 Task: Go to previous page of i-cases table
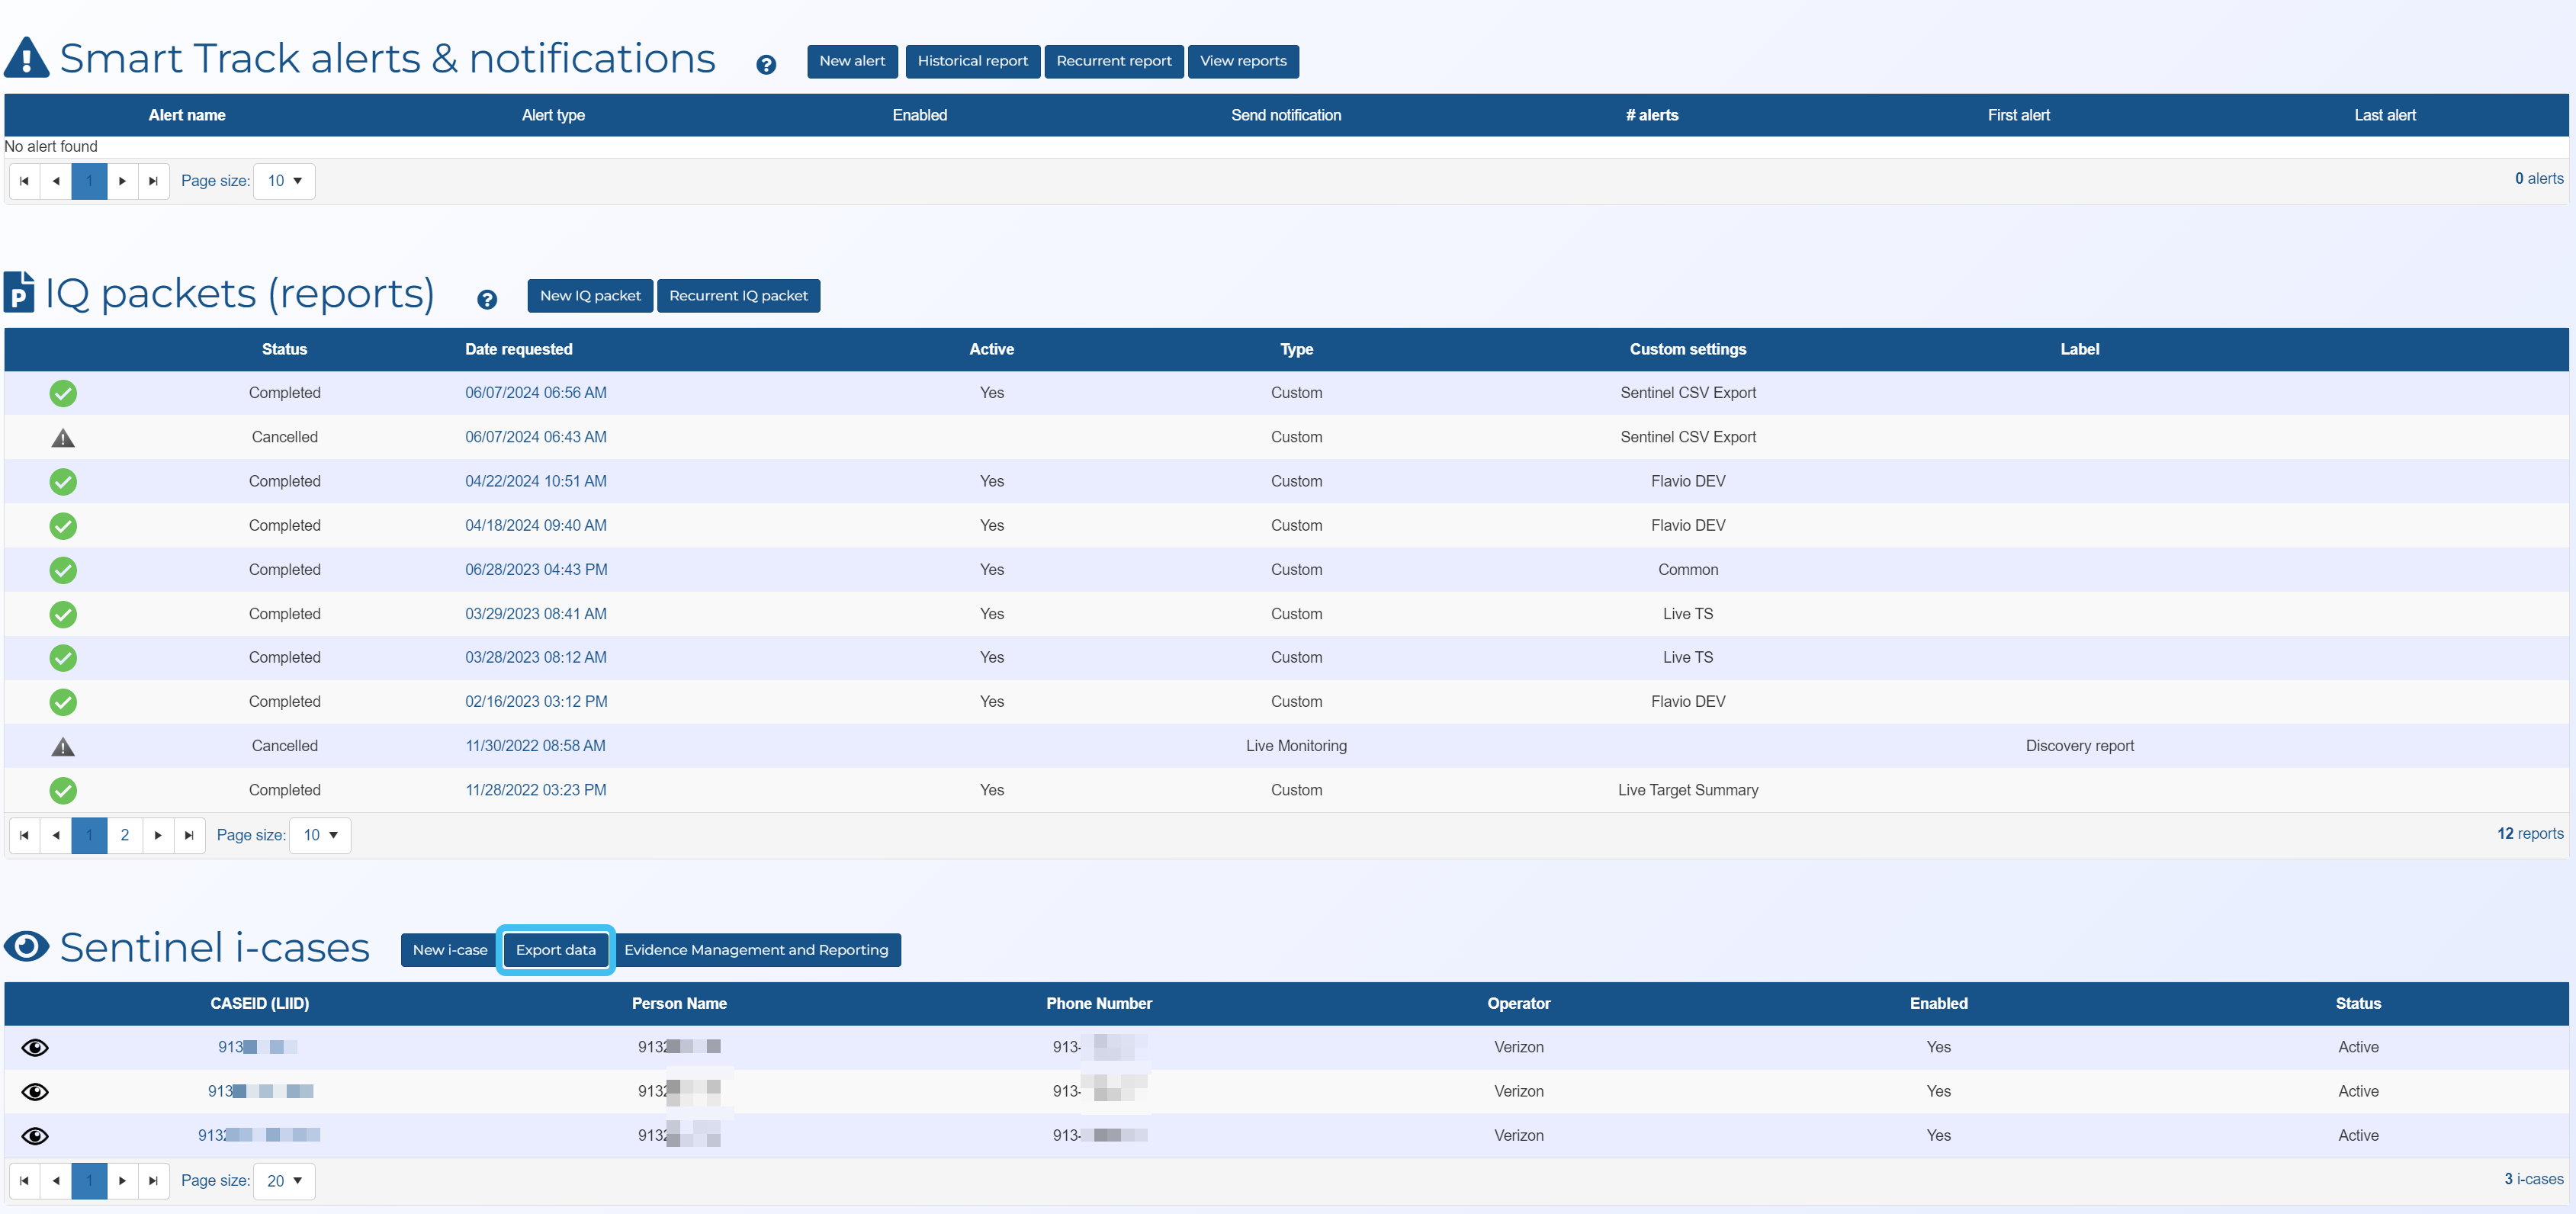click(56, 1180)
